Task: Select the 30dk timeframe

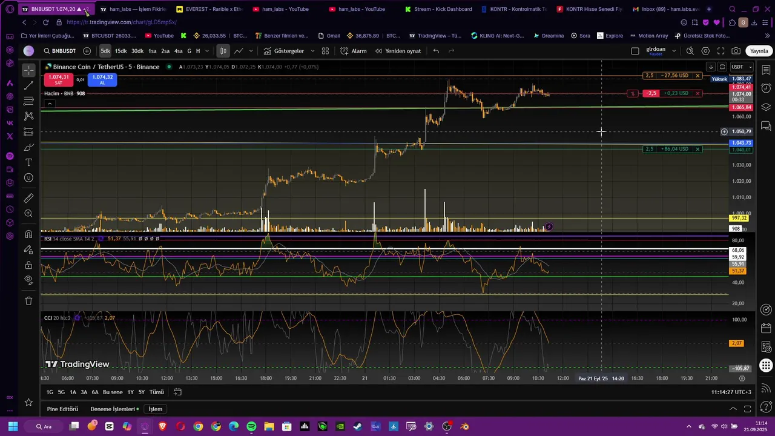Action: point(137,51)
